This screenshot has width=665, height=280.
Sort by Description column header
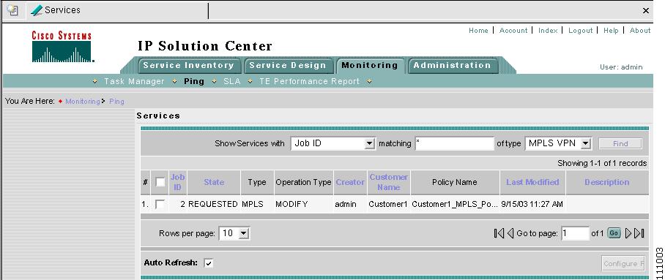[x=606, y=182]
